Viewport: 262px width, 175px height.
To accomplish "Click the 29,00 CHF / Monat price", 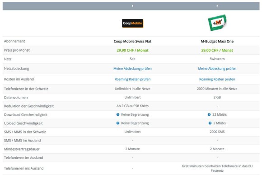I will [x=217, y=50].
